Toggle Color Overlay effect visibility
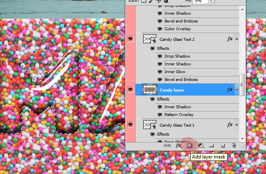The width and height of the screenshot is (266, 174). pos(160,29)
